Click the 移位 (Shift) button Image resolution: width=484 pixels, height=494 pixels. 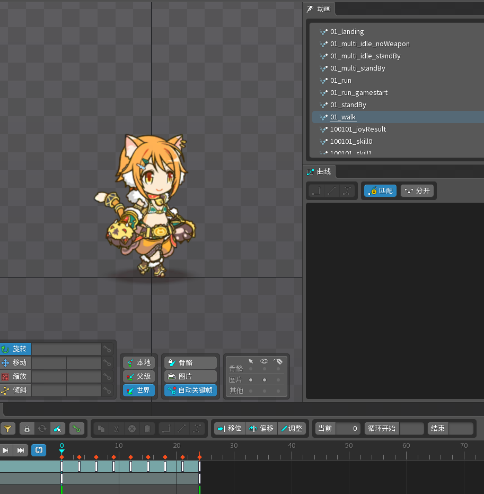click(x=230, y=429)
